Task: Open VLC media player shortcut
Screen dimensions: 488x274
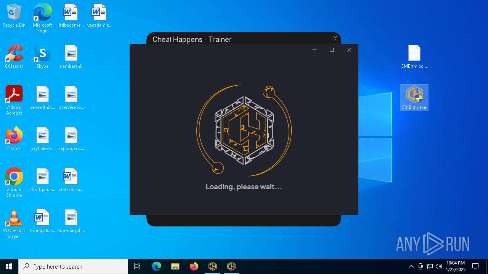Action: (14, 224)
